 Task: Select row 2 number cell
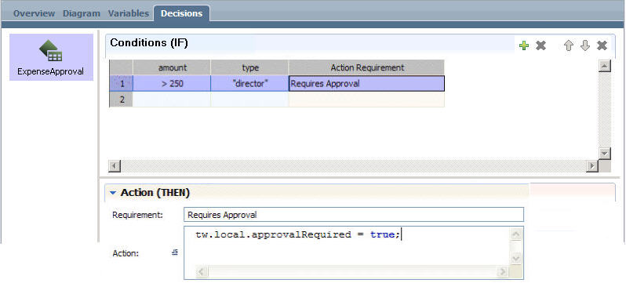point(122,100)
